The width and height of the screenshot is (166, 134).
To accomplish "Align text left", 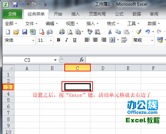I will (x=87, y=40).
